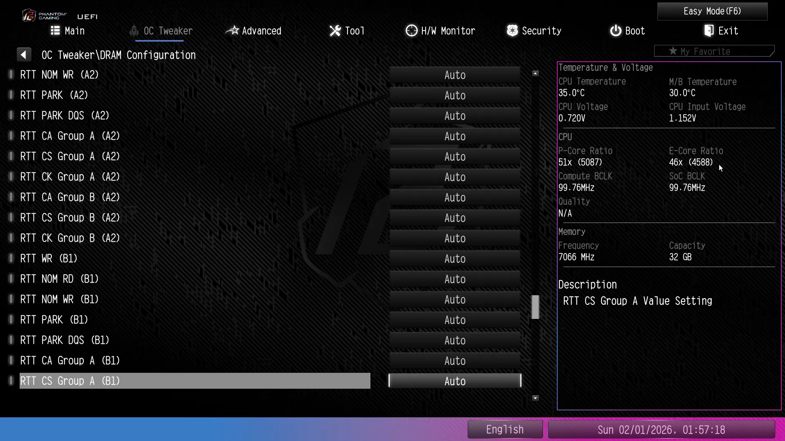This screenshot has width=785, height=441.
Task: Click the scrollbar thumb in settings list
Action: [x=535, y=307]
